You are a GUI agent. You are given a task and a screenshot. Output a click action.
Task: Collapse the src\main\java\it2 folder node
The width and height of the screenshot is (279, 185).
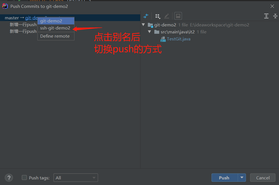[x=150, y=32]
